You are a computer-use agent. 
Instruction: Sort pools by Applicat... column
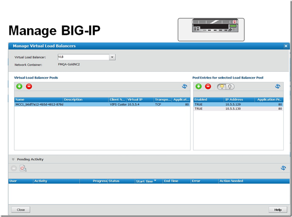coord(181,100)
